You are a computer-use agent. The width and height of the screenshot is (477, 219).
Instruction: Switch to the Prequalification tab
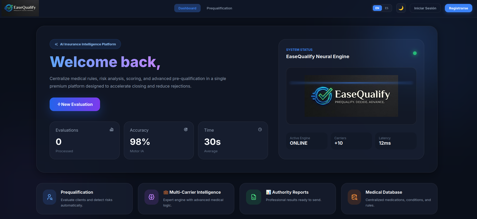[x=219, y=8]
